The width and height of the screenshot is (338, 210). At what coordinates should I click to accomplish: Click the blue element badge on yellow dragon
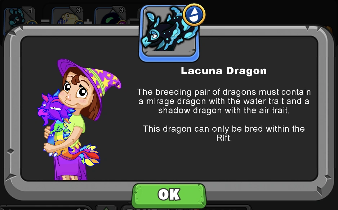79,23
